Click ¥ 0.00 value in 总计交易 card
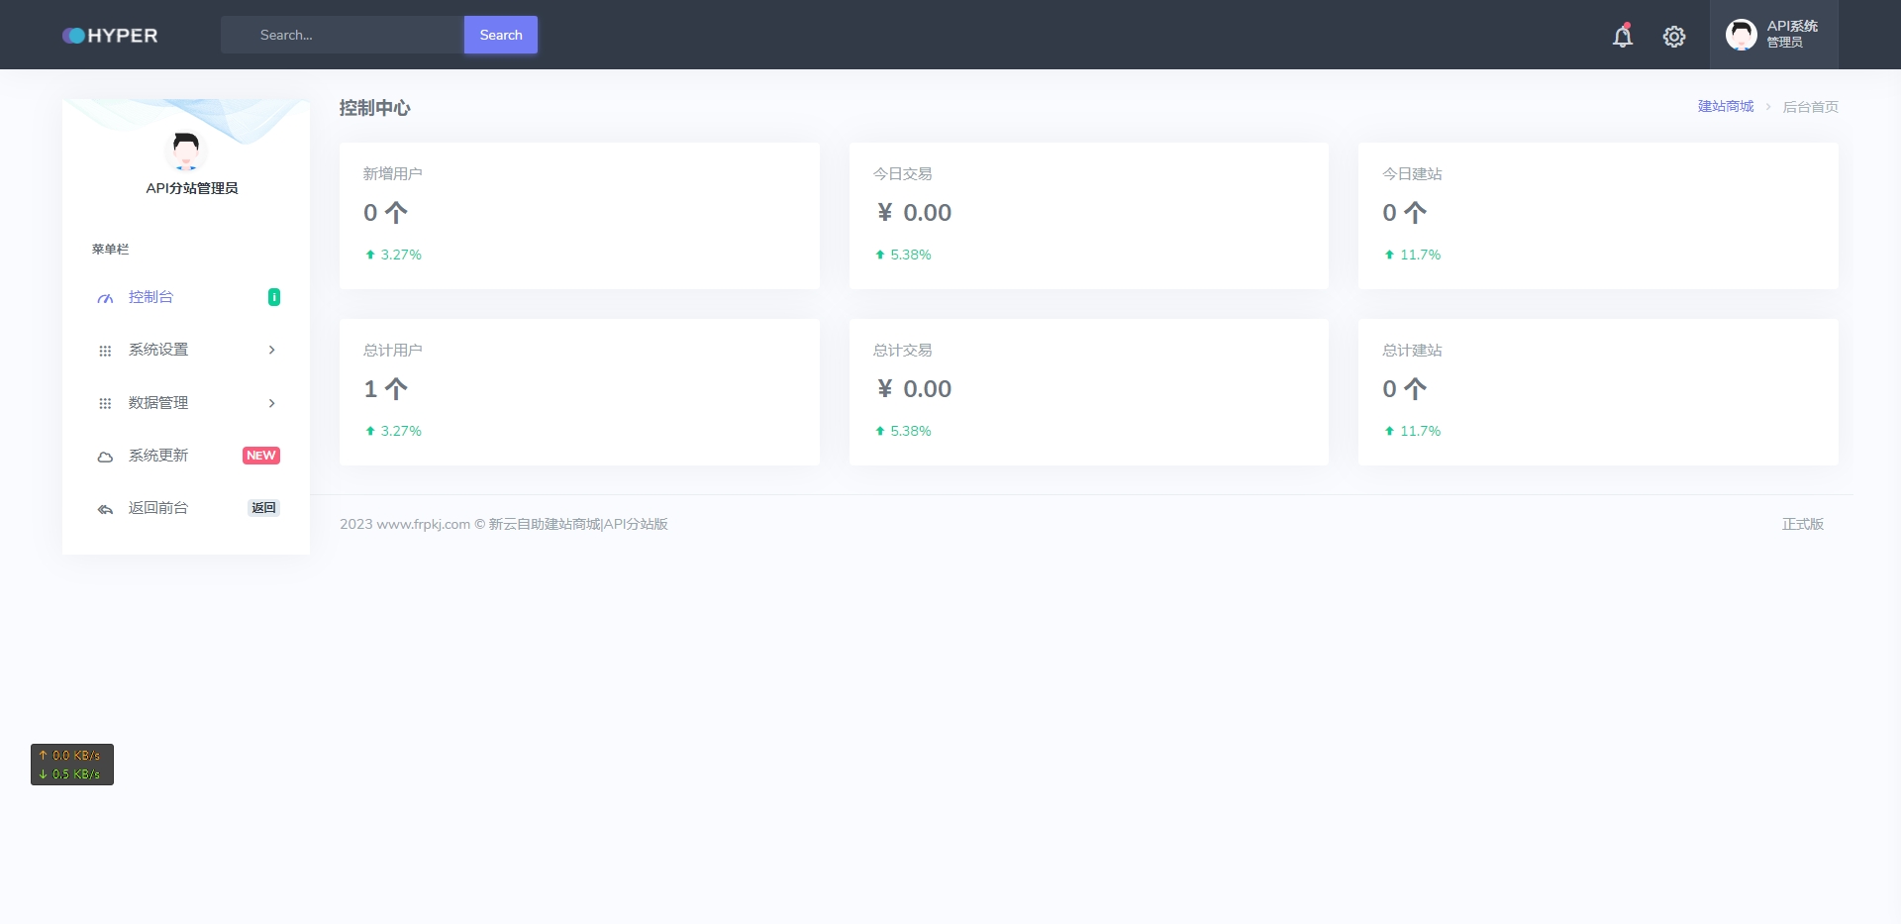The width and height of the screenshot is (1901, 924). click(x=914, y=389)
